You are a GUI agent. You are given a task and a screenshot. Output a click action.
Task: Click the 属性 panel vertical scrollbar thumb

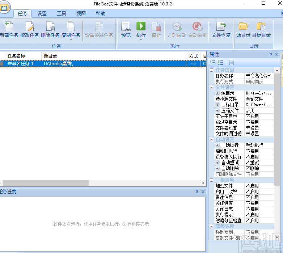click(277, 130)
